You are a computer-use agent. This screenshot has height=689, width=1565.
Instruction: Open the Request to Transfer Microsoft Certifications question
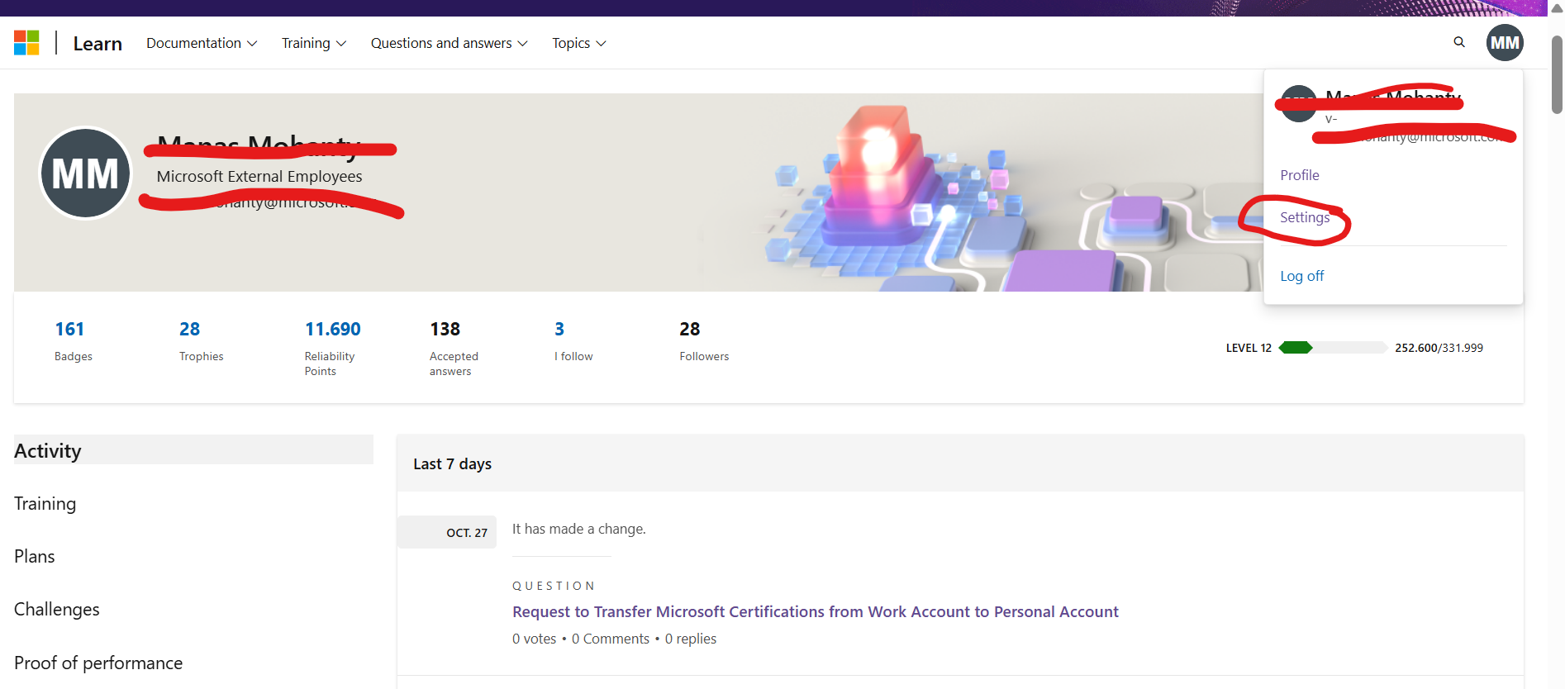click(x=816, y=611)
